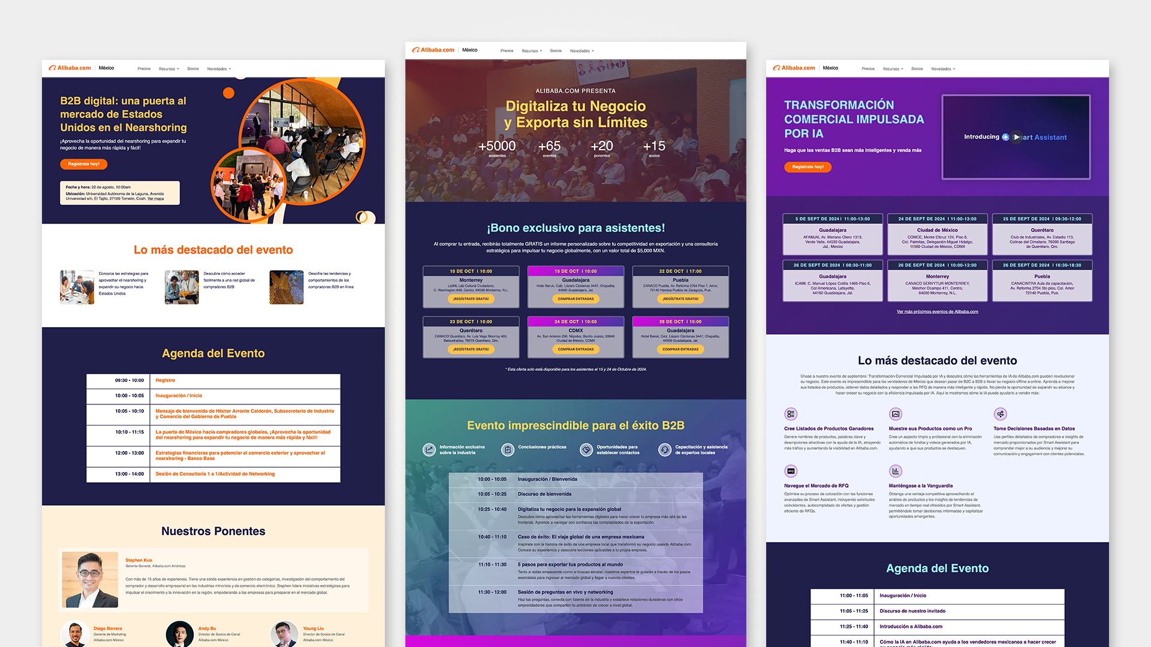1151x647 pixels.
Task: Click the list icon above Cree Listados de Productos
Action: coord(791,414)
